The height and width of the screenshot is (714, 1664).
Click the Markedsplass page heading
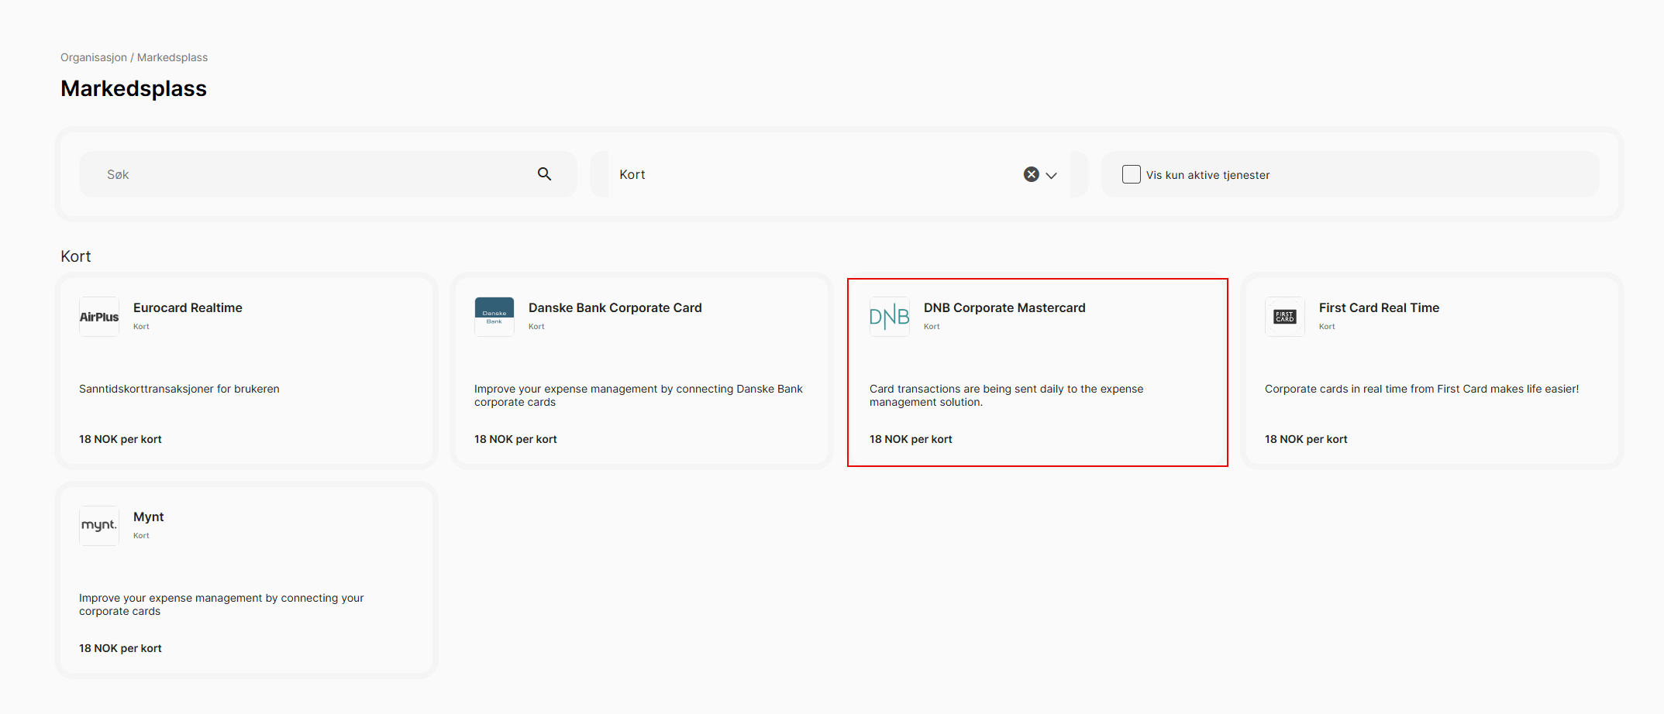(133, 88)
